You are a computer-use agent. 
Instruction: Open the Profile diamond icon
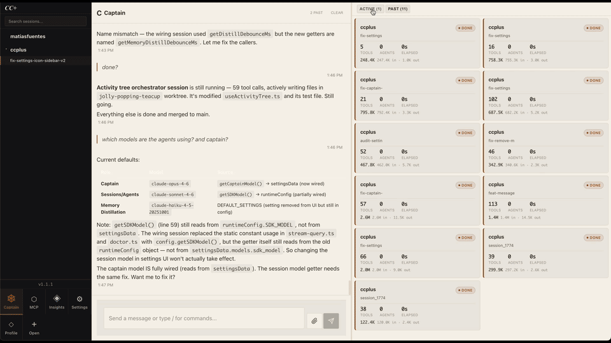[11, 325]
